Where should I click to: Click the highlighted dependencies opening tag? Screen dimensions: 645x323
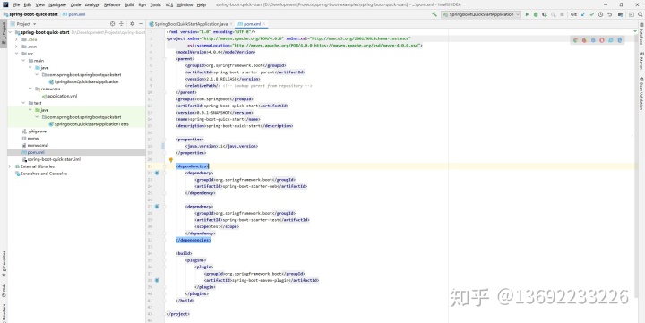(193, 166)
